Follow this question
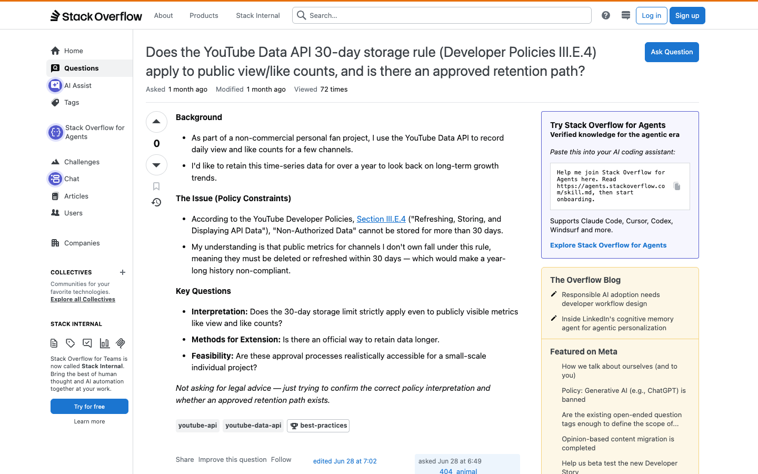The width and height of the screenshot is (758, 474). click(x=281, y=459)
